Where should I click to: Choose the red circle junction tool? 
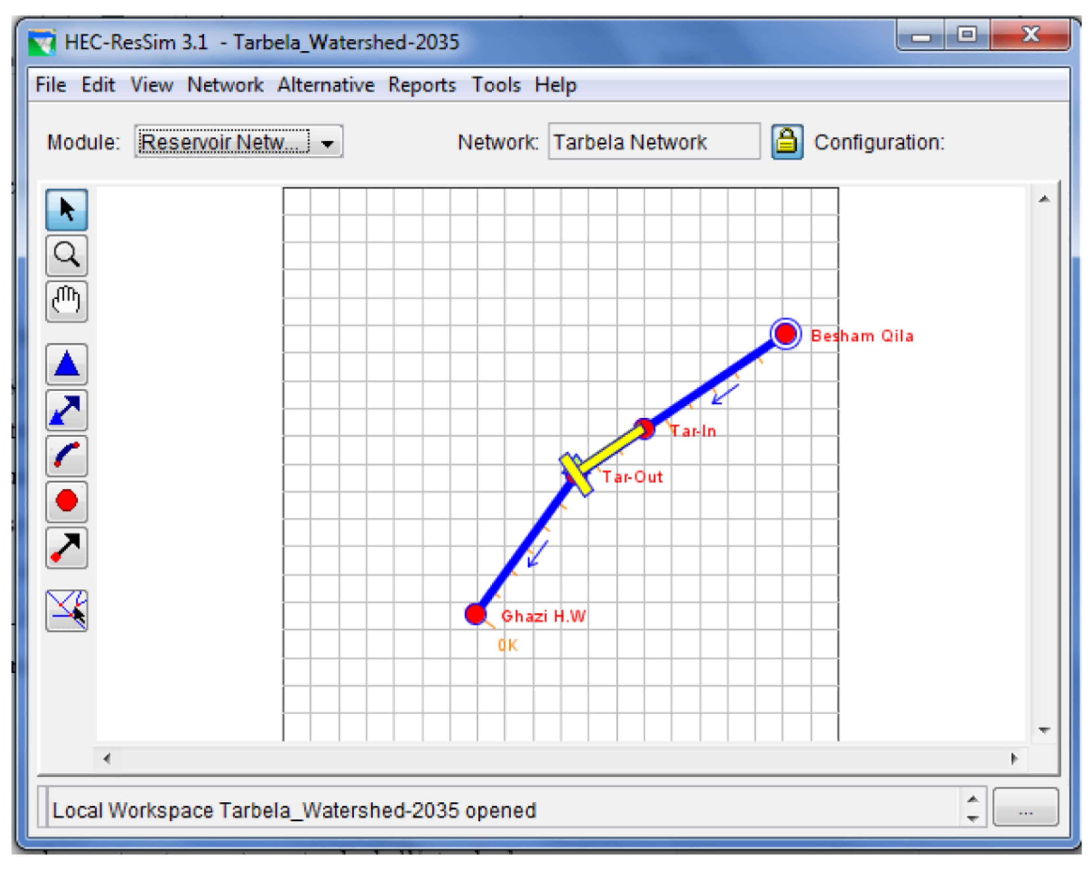point(66,501)
